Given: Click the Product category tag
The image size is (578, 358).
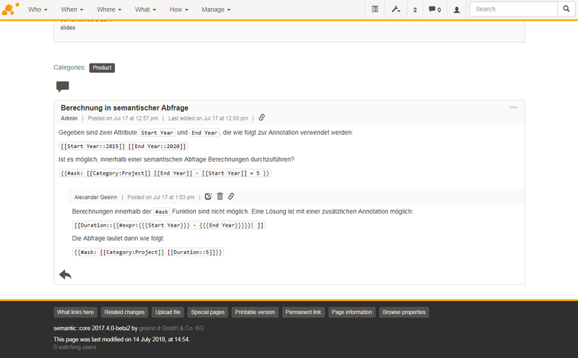Looking at the screenshot, I should [x=102, y=68].
